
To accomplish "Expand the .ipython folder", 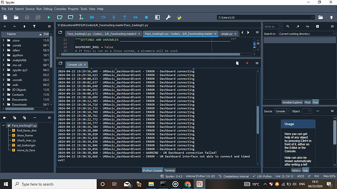I will point(3,55).
